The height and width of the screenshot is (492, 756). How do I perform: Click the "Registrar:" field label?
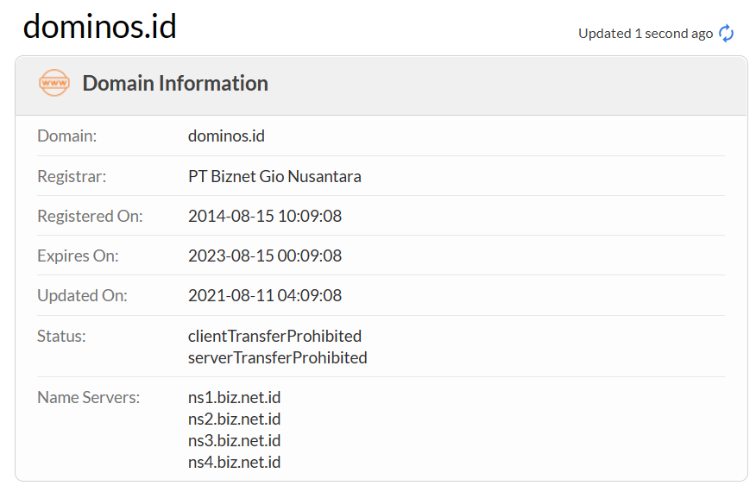pos(72,176)
